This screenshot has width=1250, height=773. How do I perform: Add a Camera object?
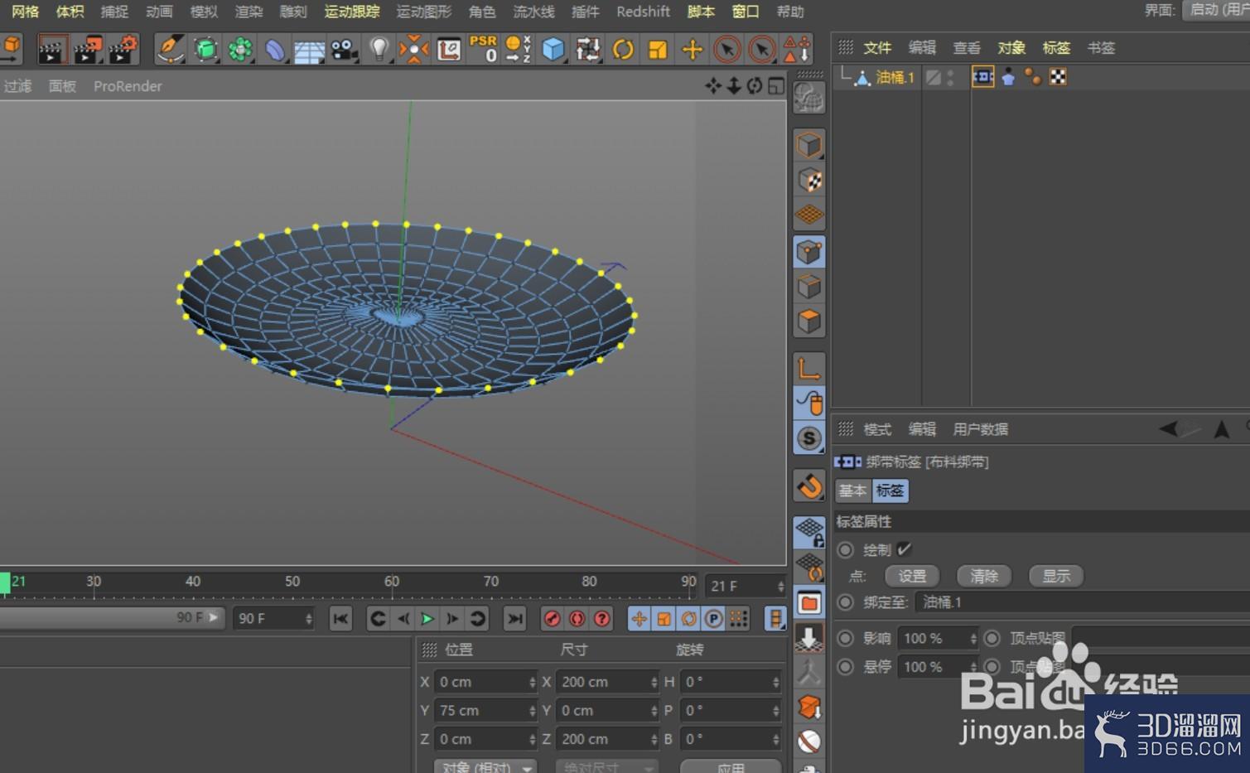(343, 50)
